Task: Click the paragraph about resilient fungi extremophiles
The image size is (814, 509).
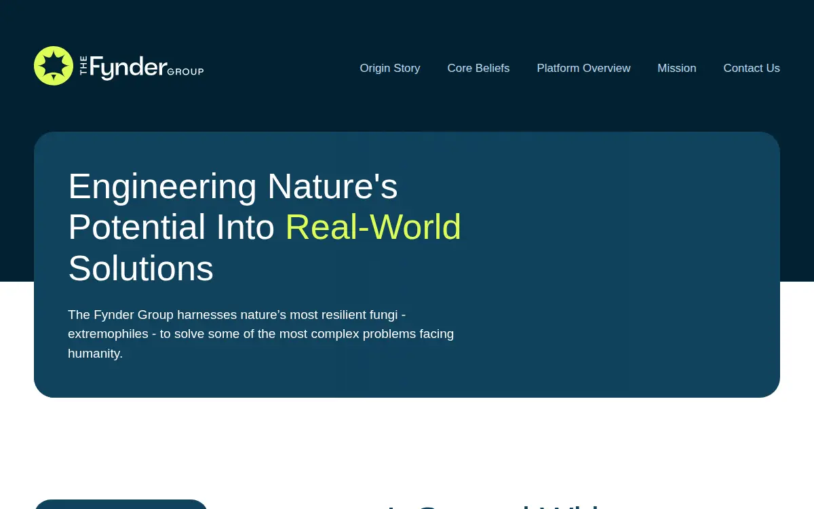Action: point(261,334)
